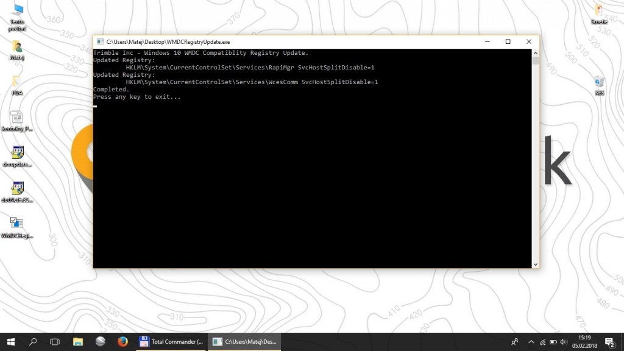Open the network tray icon
The height and width of the screenshot is (351, 624).
tap(542, 342)
